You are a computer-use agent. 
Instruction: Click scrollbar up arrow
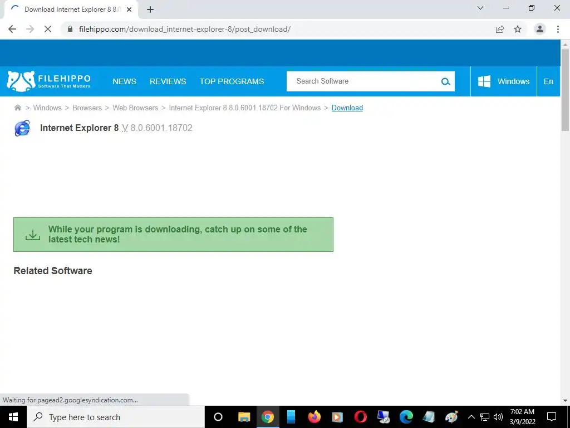coord(565,44)
